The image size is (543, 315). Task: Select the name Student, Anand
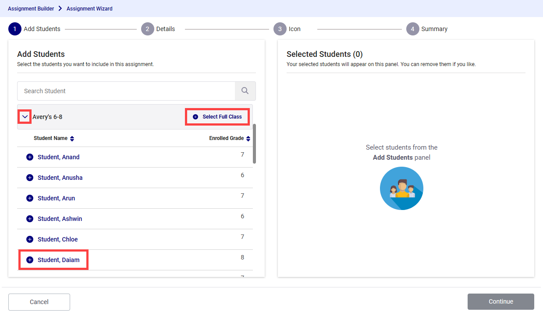point(59,157)
